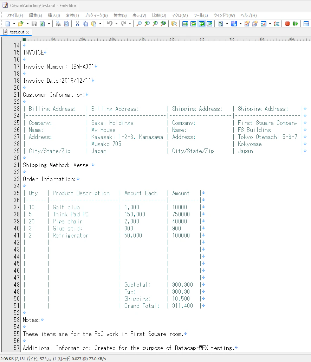Click the line number 31 in the gutter

17,165
